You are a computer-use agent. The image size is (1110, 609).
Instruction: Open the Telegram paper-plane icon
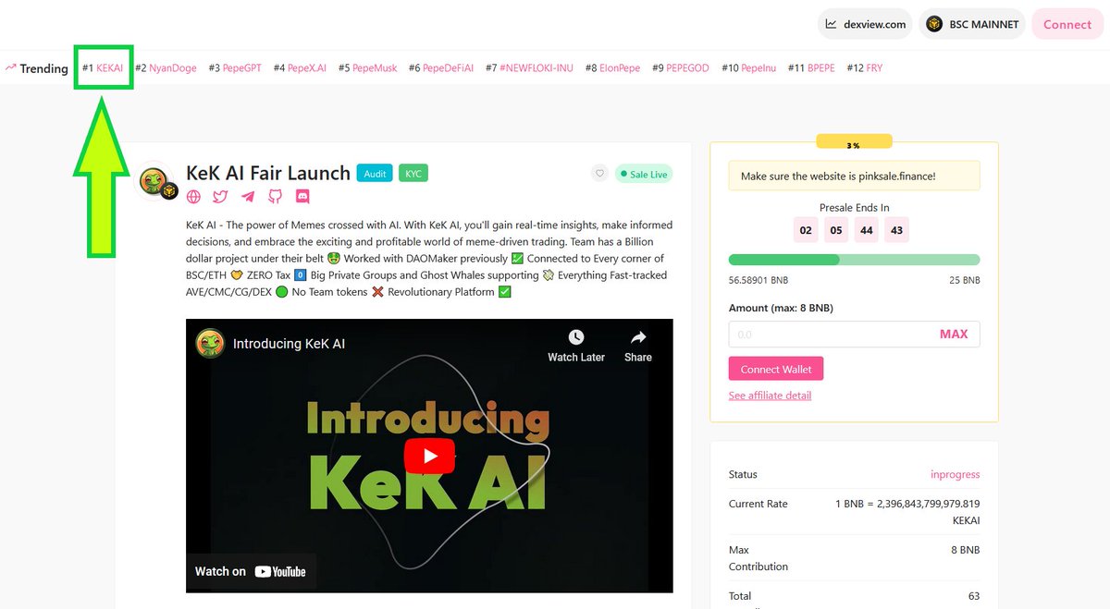248,197
